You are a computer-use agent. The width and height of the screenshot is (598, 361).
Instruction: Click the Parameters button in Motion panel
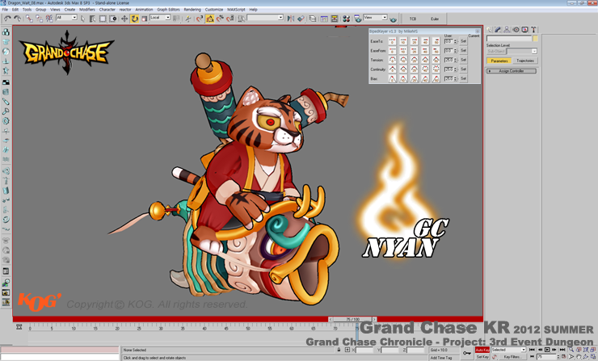tap(499, 61)
